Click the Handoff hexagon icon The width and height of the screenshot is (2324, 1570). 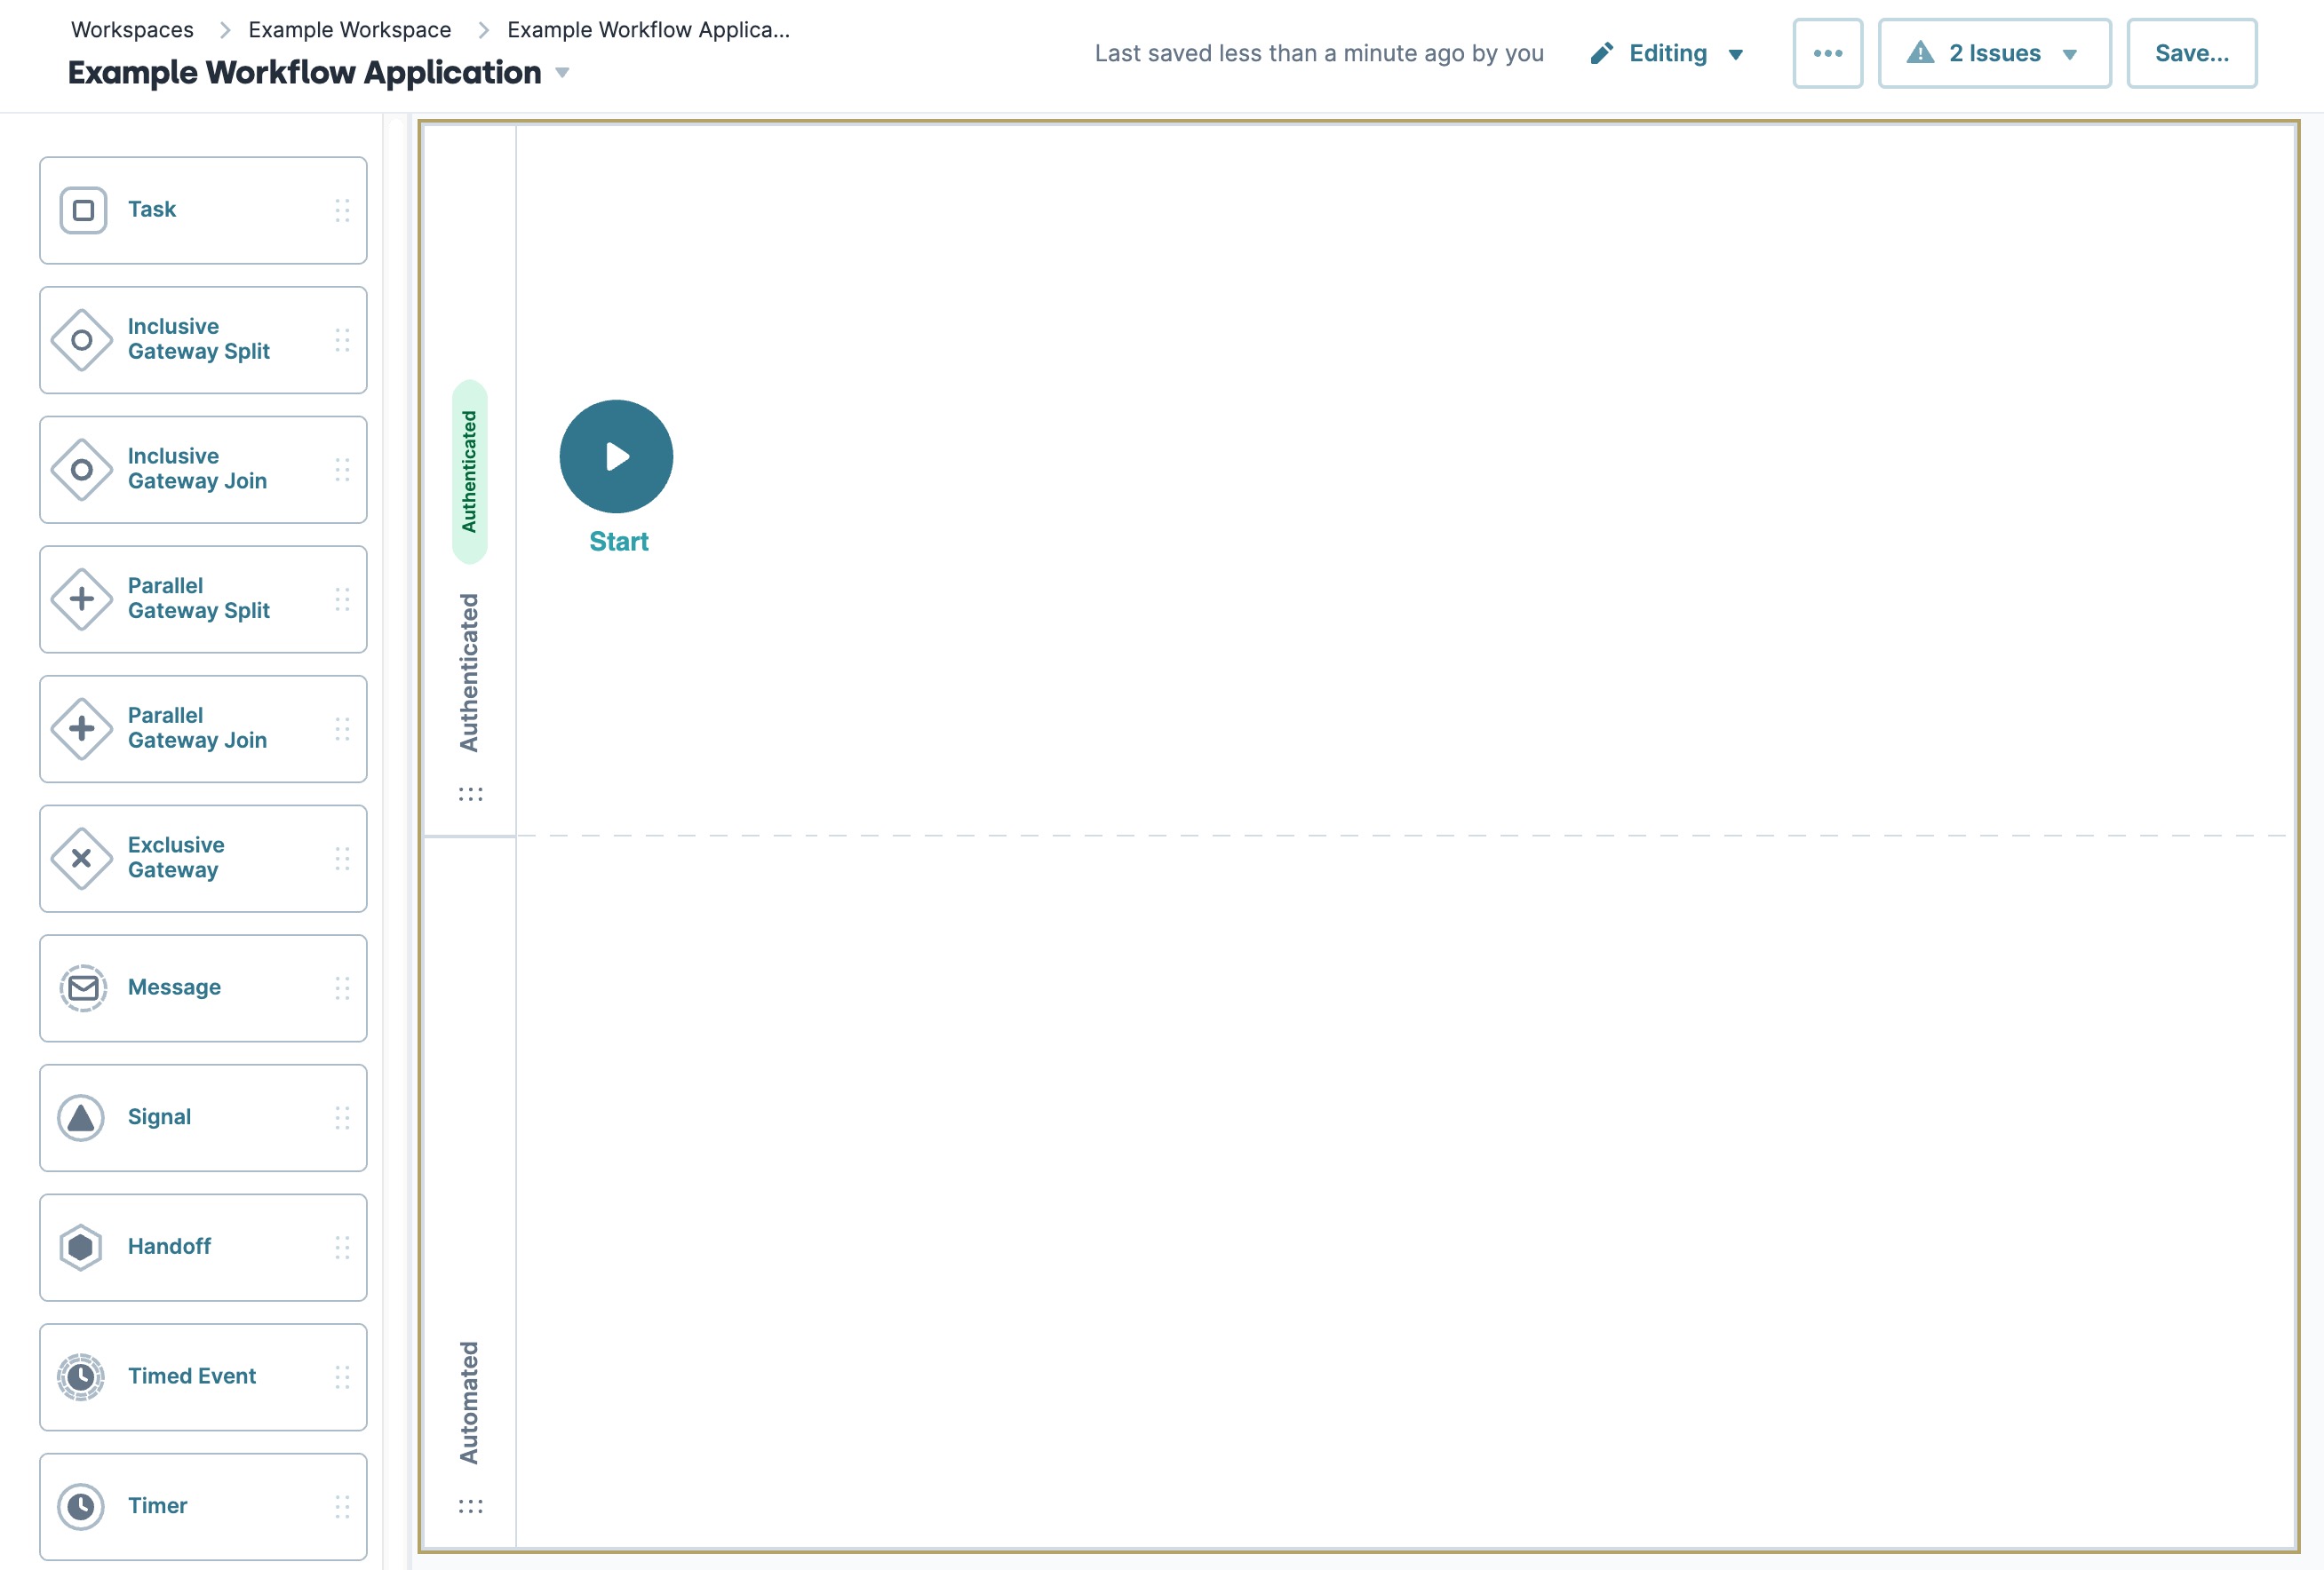click(x=81, y=1247)
